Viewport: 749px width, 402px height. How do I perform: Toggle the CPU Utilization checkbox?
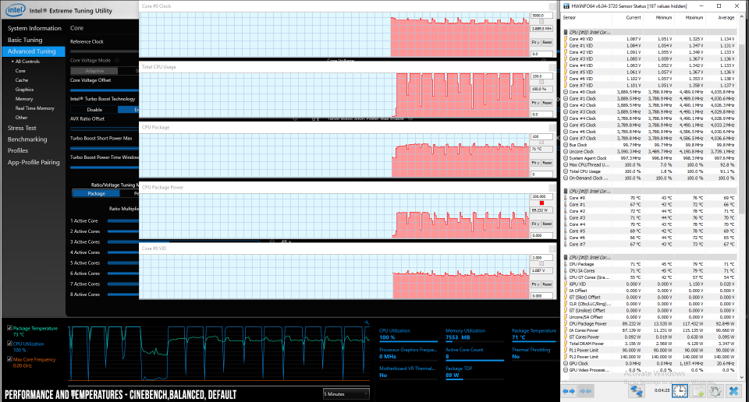[9, 343]
